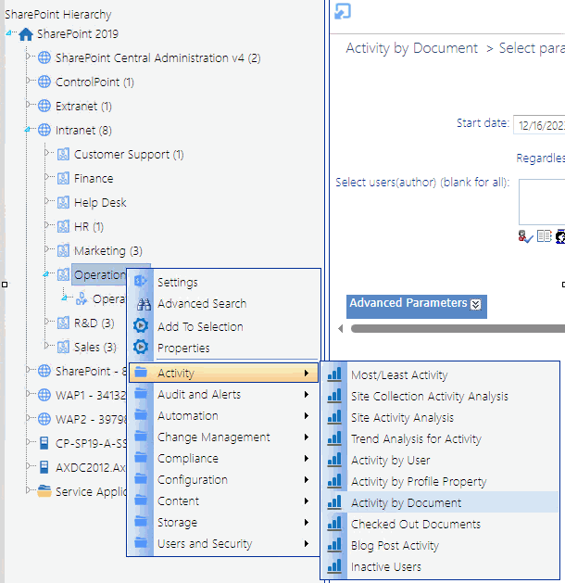Click the SharePoint 2019 home icon

[26, 34]
